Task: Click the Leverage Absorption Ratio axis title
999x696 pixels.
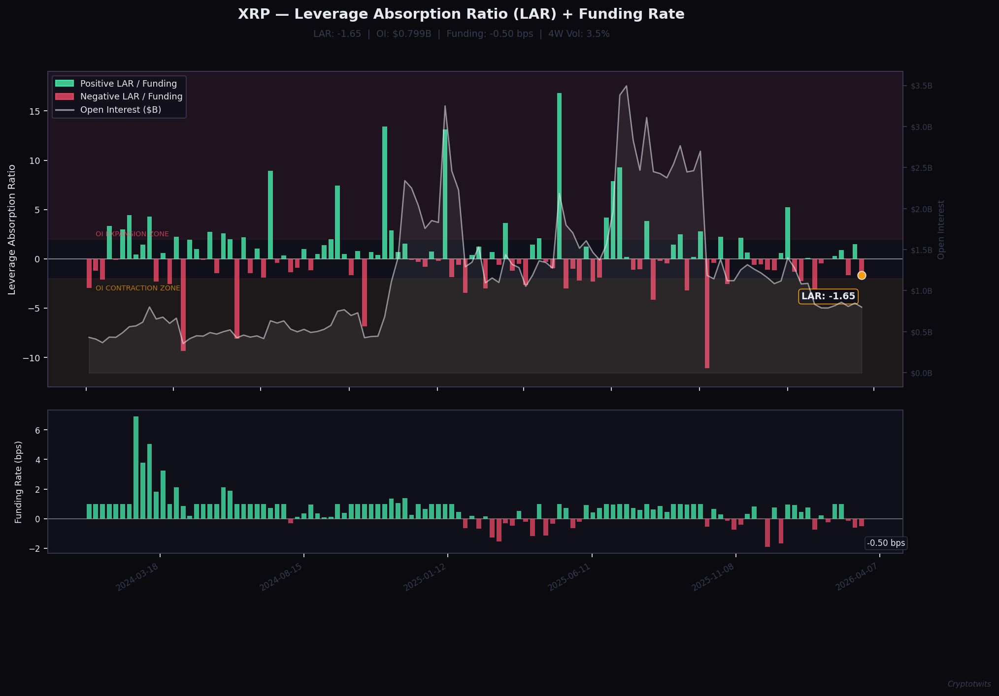Action: tap(12, 229)
